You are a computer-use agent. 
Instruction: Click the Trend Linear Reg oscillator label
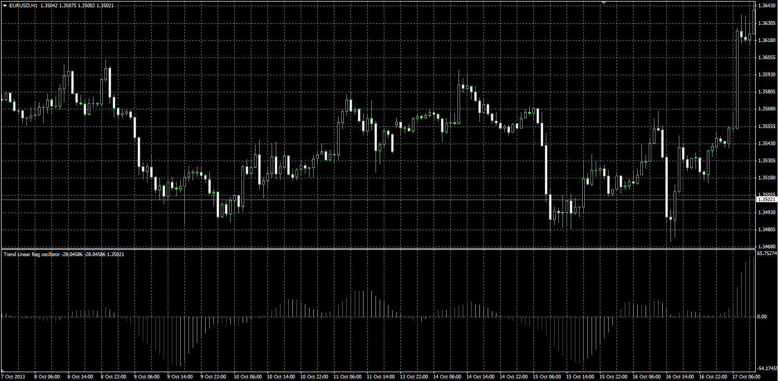[x=32, y=255]
